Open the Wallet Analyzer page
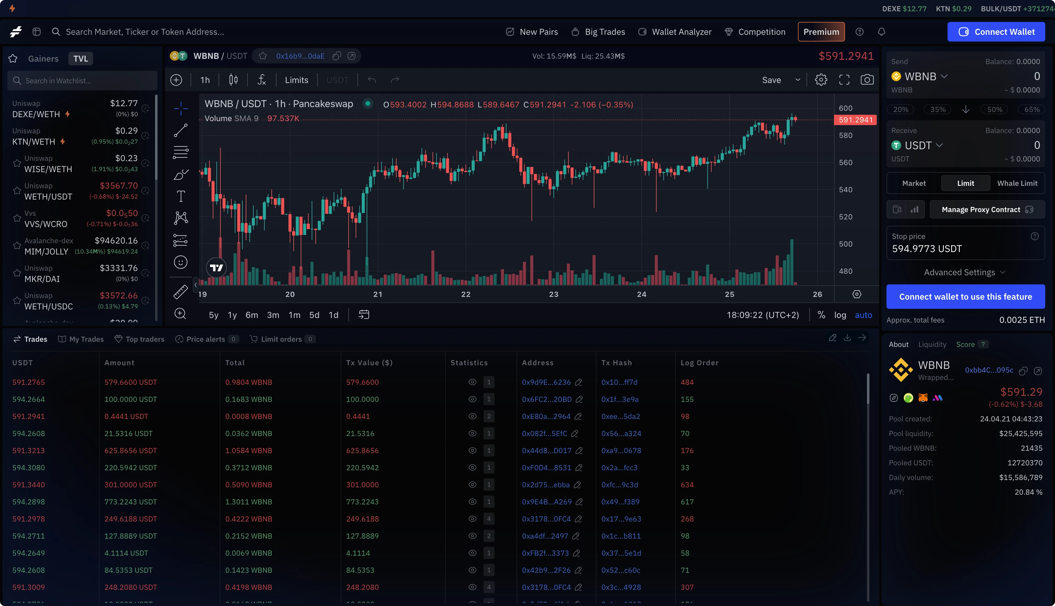 click(x=675, y=32)
